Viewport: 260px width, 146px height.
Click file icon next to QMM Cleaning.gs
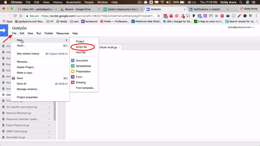tap(3, 131)
